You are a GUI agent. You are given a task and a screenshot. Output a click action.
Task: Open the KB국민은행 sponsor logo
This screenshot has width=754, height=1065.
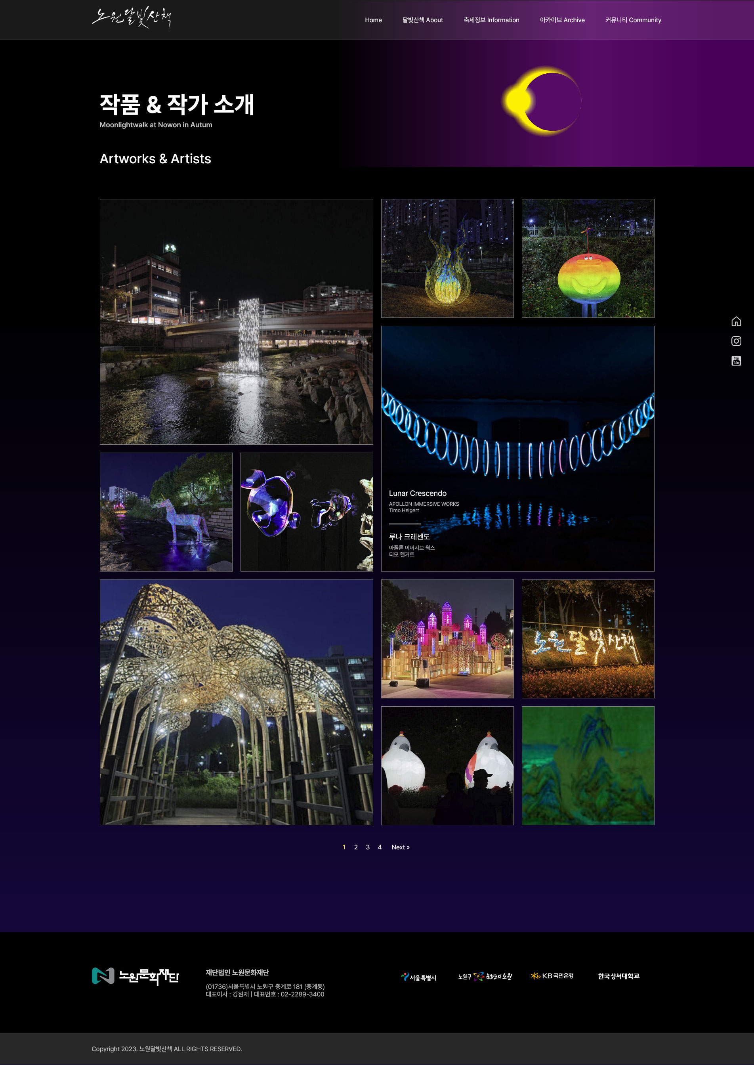(552, 976)
